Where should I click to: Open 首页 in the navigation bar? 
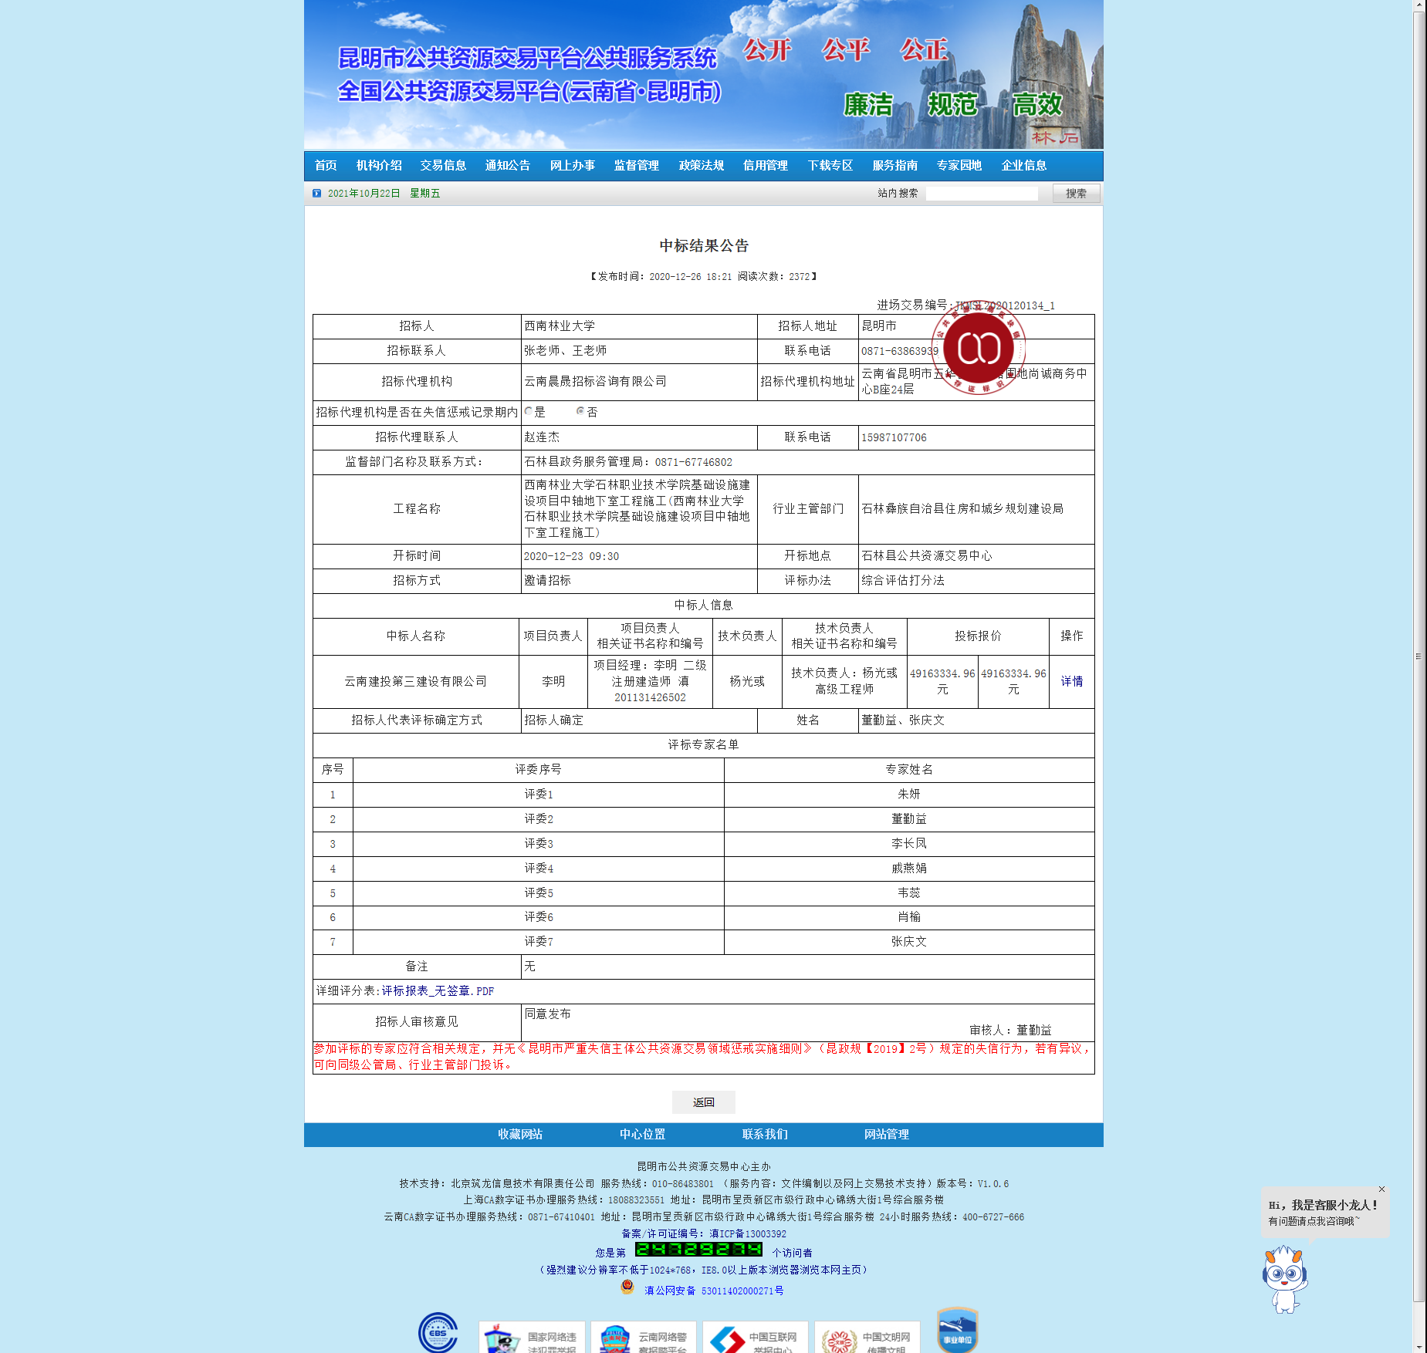pos(326,166)
